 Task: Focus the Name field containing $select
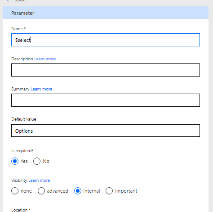106,40
